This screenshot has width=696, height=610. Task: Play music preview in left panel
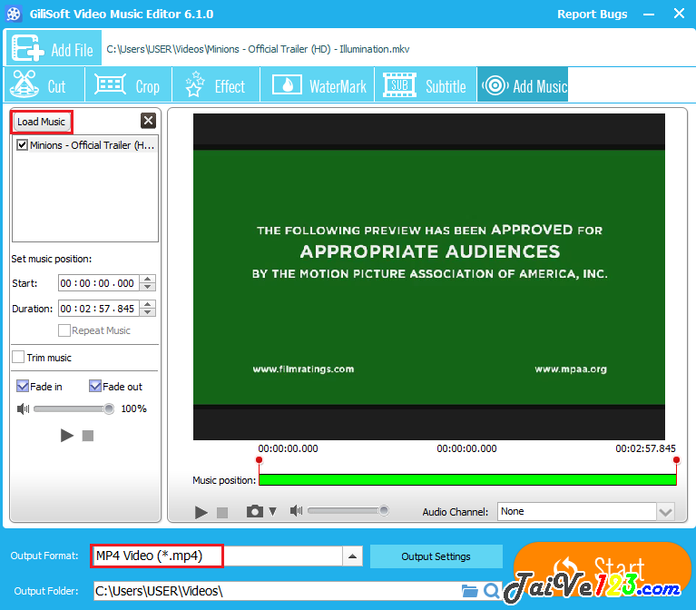[x=66, y=436]
